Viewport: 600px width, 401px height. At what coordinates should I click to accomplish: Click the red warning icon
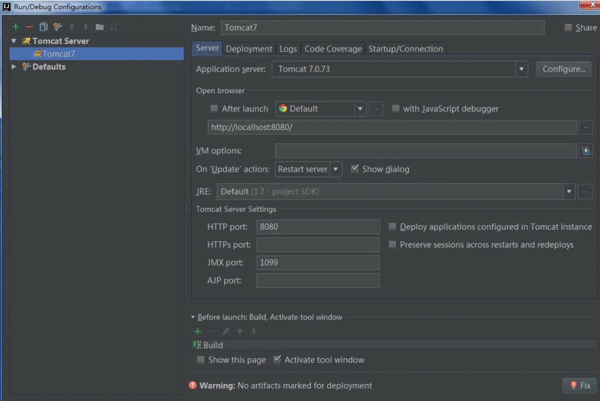193,385
